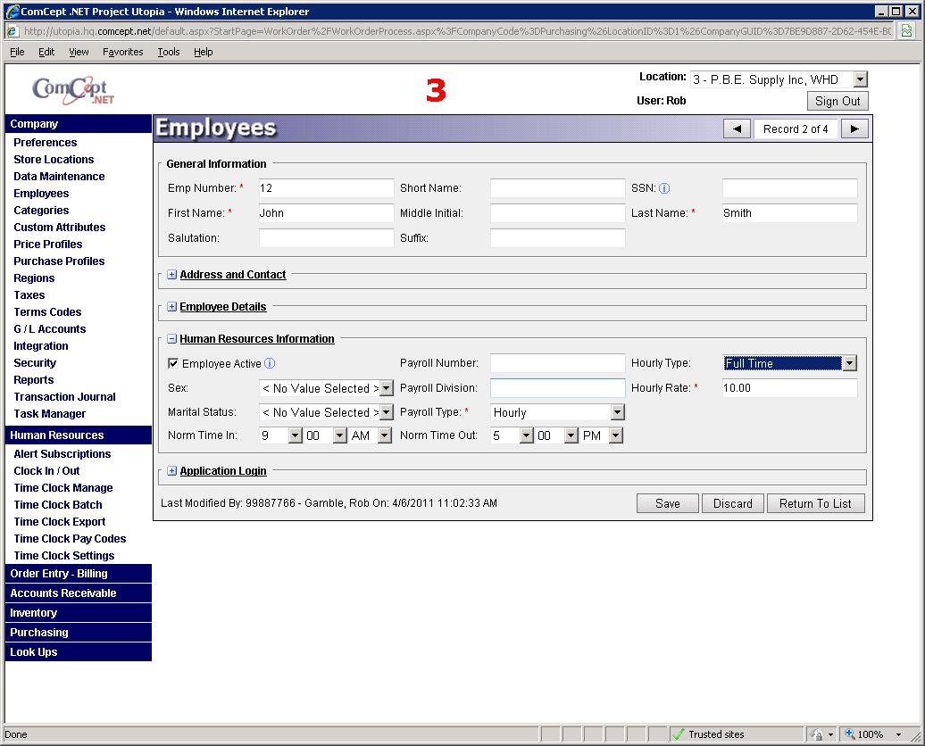Toggle the Employee Active checkbox
The height and width of the screenshot is (746, 925).
coord(173,363)
